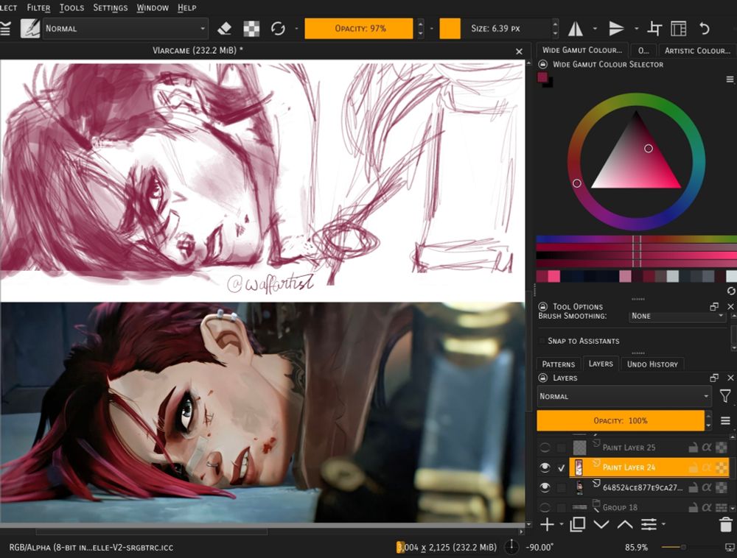Toggle alpha lock on Paint Layer 25
737x558 pixels.
(x=707, y=448)
